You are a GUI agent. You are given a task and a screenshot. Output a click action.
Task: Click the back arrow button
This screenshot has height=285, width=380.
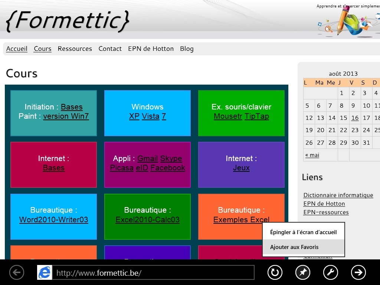coord(16,272)
